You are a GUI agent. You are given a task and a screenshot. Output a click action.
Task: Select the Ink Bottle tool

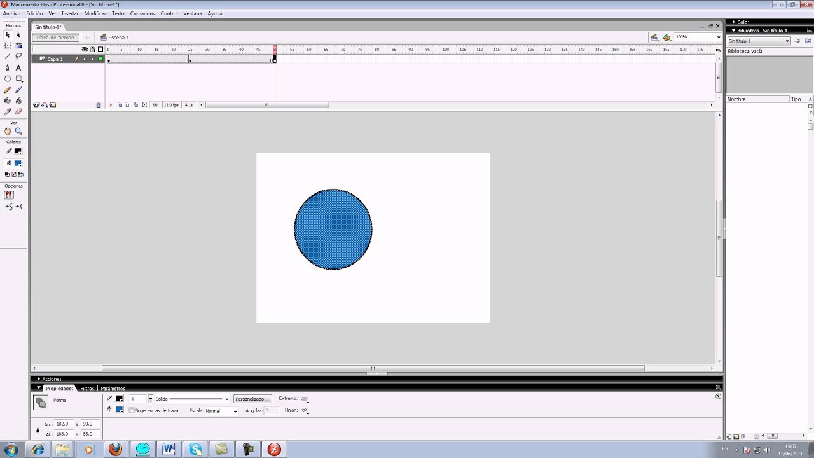point(8,101)
